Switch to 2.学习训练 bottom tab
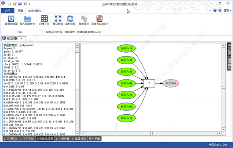 click(x=27, y=139)
